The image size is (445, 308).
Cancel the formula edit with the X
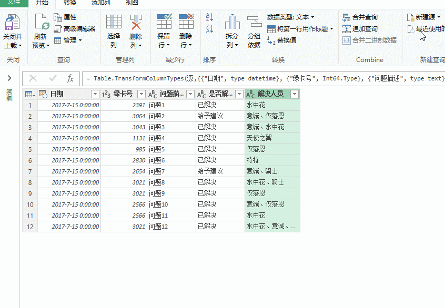[x=33, y=78]
